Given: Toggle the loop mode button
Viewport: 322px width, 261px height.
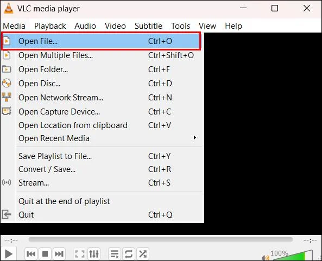Looking at the screenshot, I should [129, 254].
